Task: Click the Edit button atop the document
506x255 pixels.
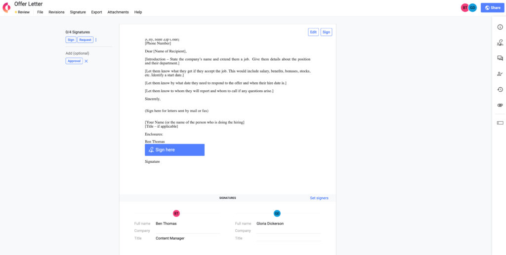Action: coord(313,32)
